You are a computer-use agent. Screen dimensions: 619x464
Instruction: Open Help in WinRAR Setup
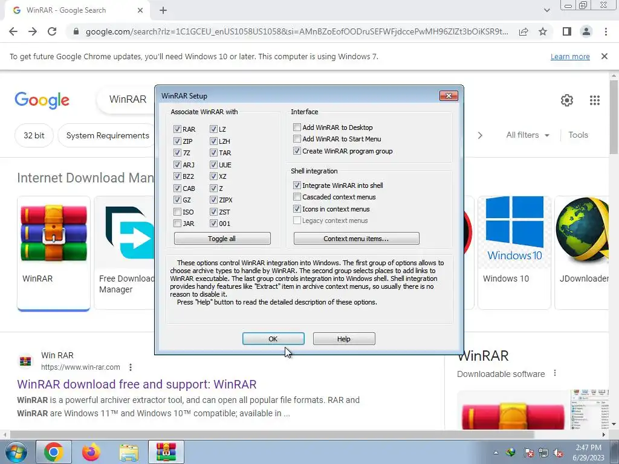click(x=344, y=338)
